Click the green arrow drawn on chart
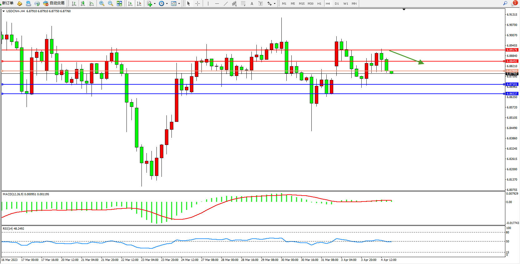Viewport: 520px width, 264px height. [x=406, y=57]
